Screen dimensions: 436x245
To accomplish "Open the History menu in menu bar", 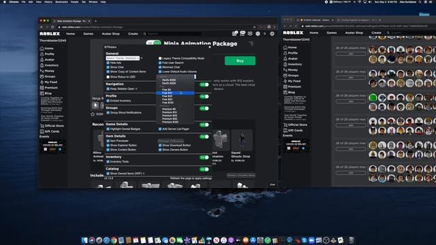I will tap(48, 1).
